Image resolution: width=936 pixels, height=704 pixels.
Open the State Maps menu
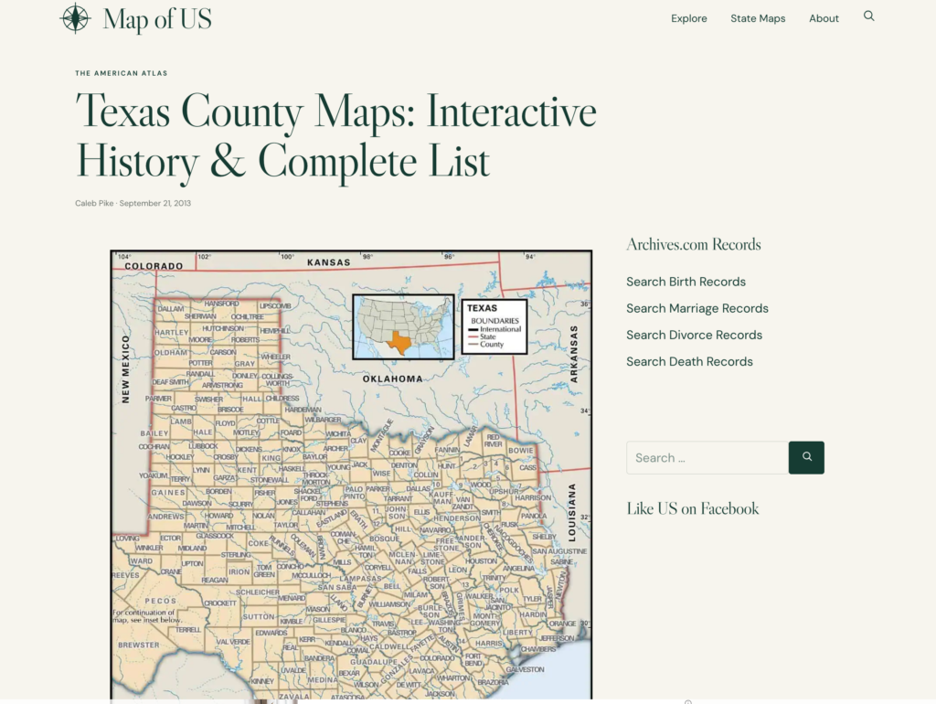coord(758,18)
